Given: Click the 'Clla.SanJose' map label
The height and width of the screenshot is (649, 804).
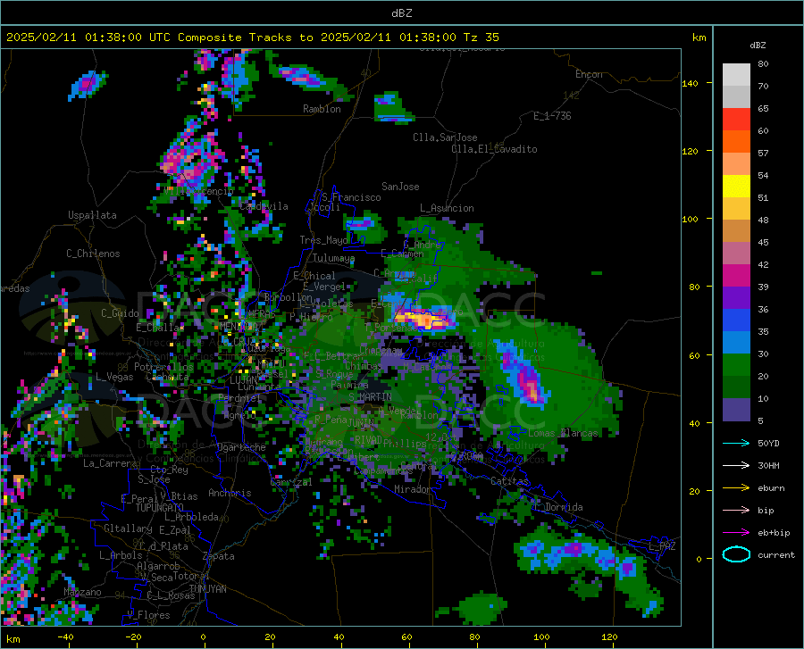Looking at the screenshot, I should tap(445, 137).
